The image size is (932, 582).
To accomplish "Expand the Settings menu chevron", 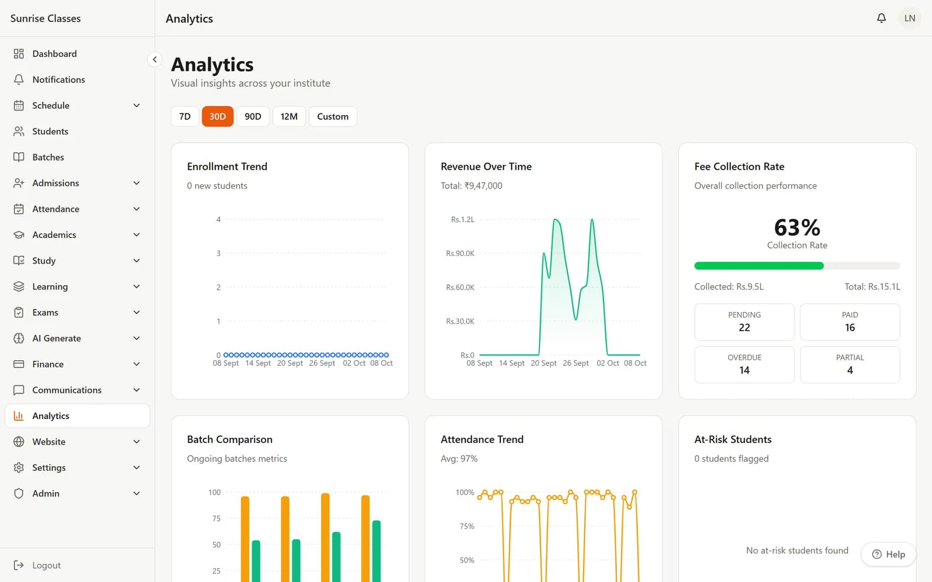I will pyautogui.click(x=136, y=468).
